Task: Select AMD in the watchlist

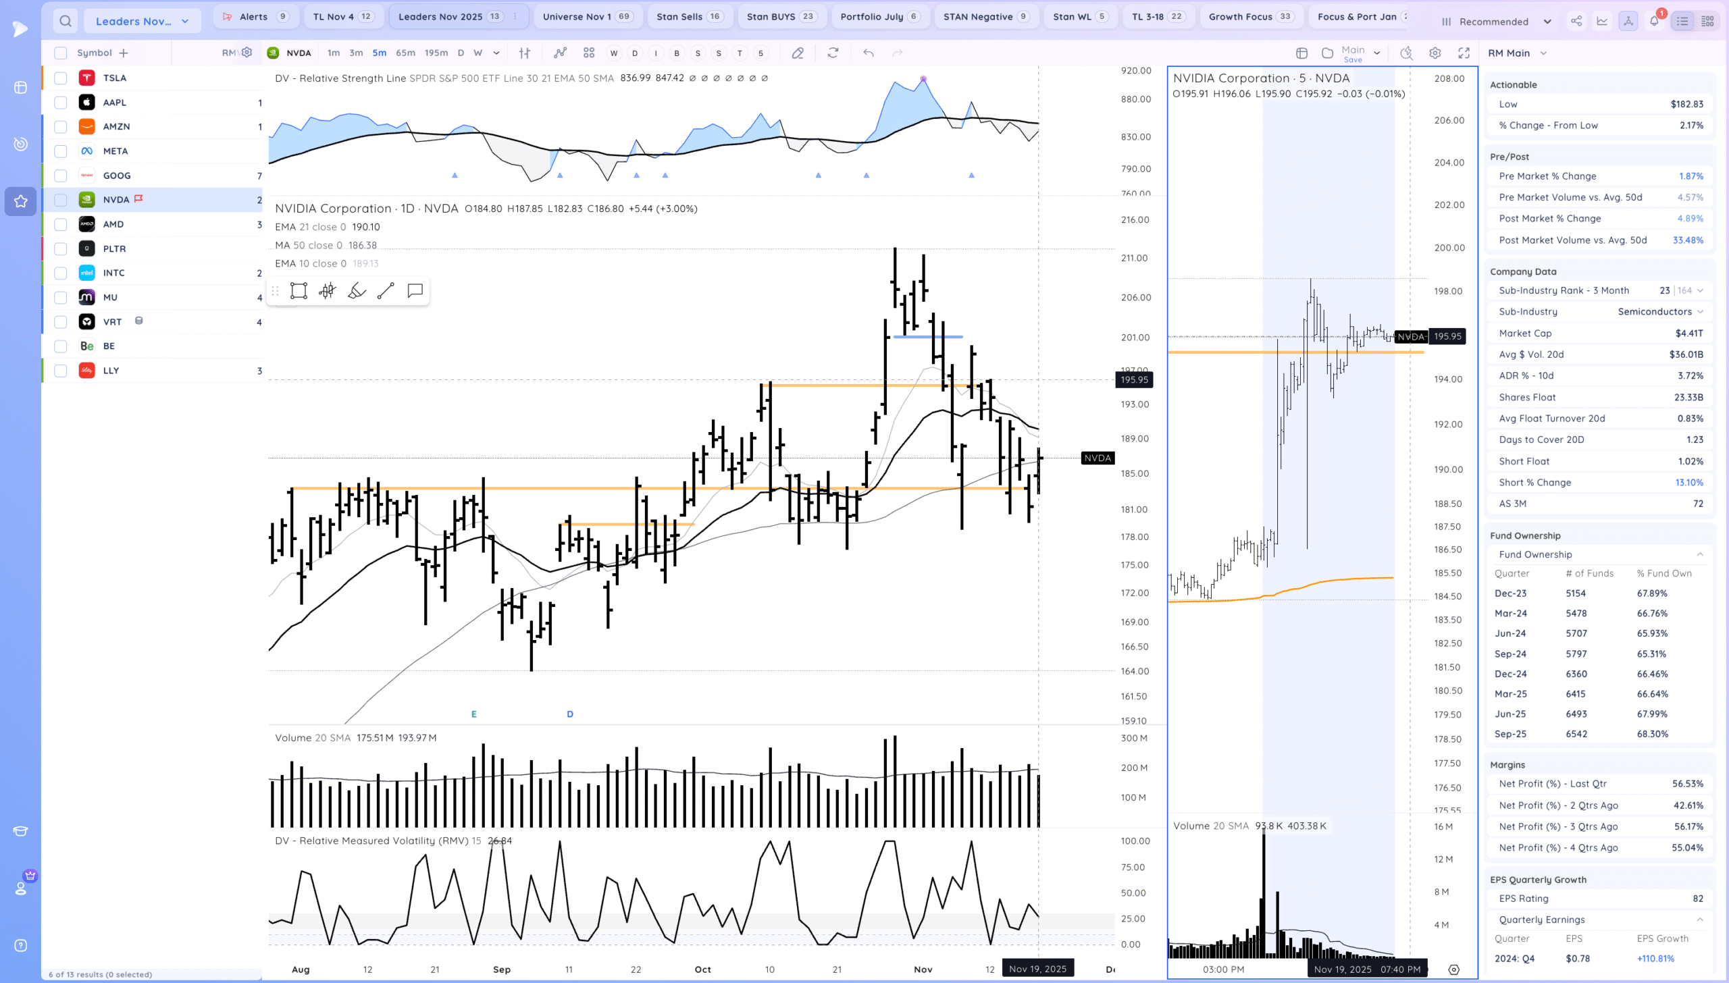Action: pyautogui.click(x=113, y=224)
